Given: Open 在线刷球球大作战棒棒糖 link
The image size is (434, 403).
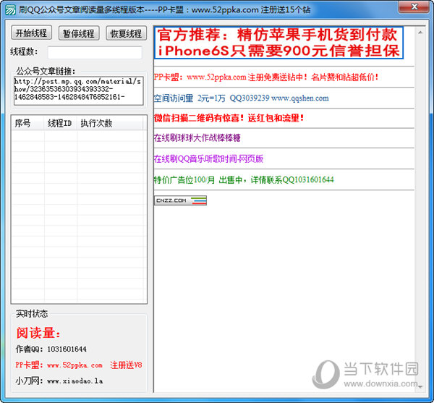Looking at the screenshot, I should tap(197, 138).
